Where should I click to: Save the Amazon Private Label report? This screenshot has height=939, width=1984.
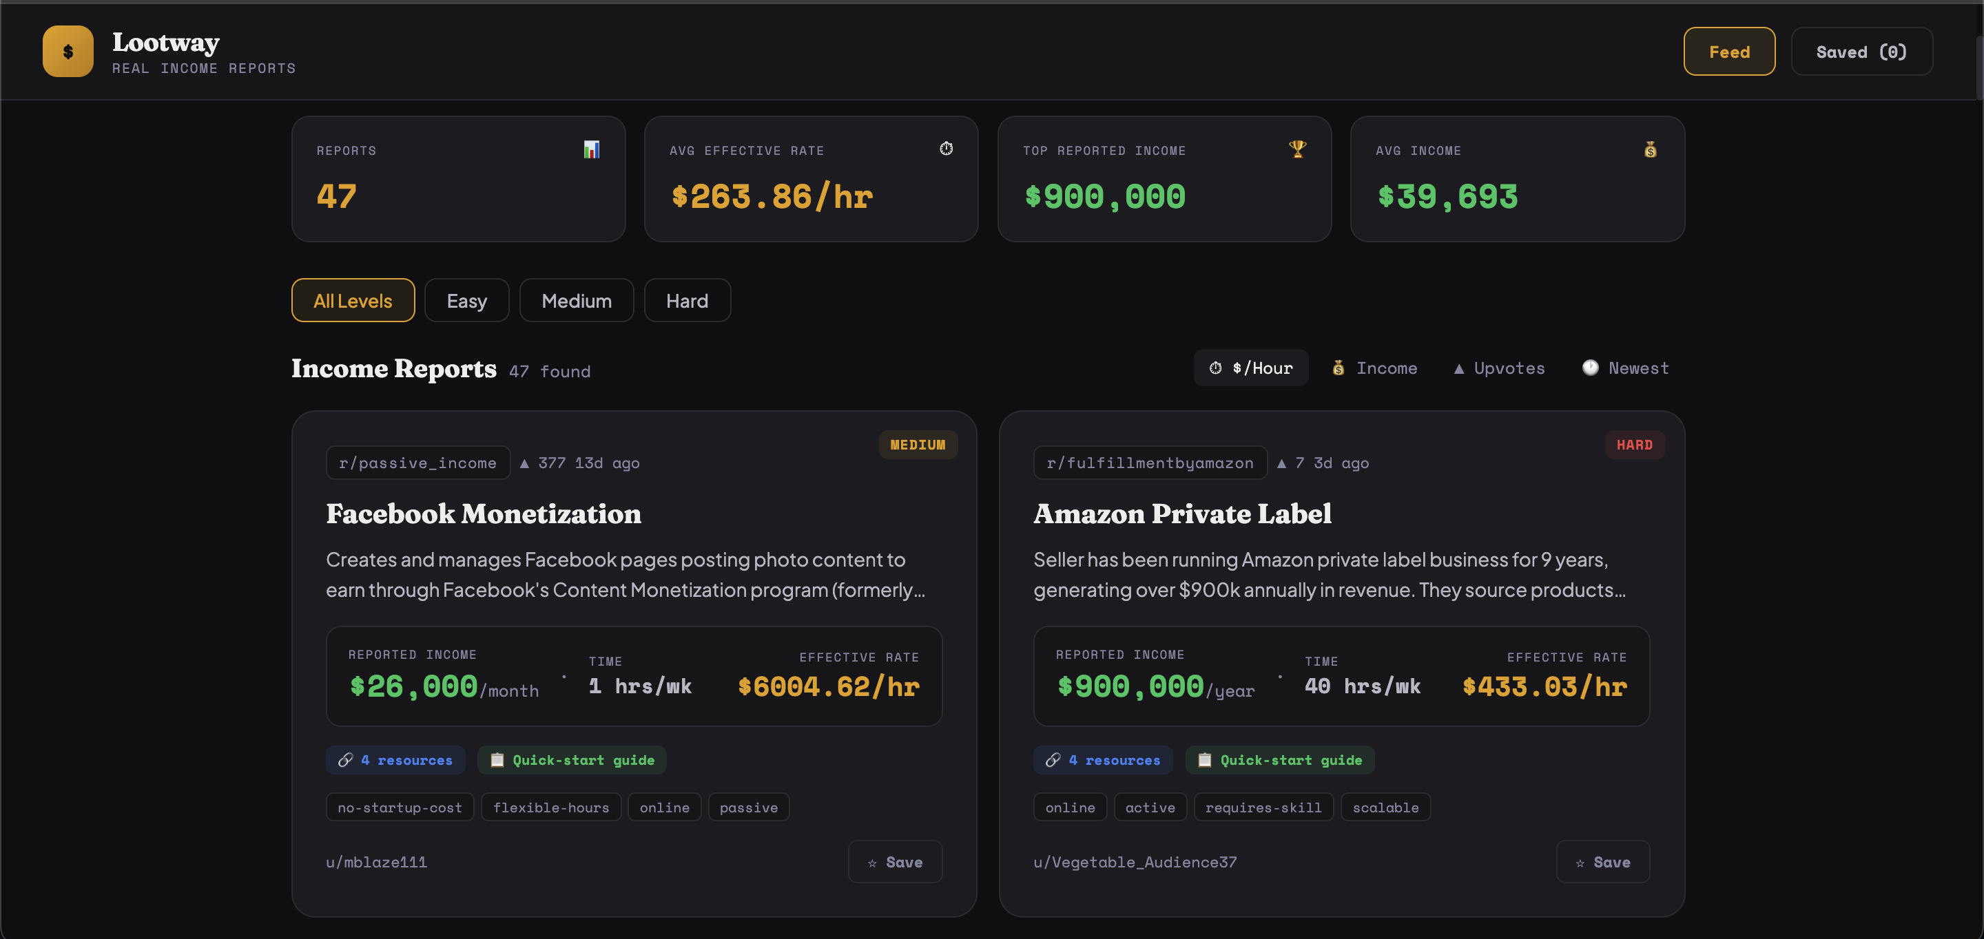(x=1603, y=861)
